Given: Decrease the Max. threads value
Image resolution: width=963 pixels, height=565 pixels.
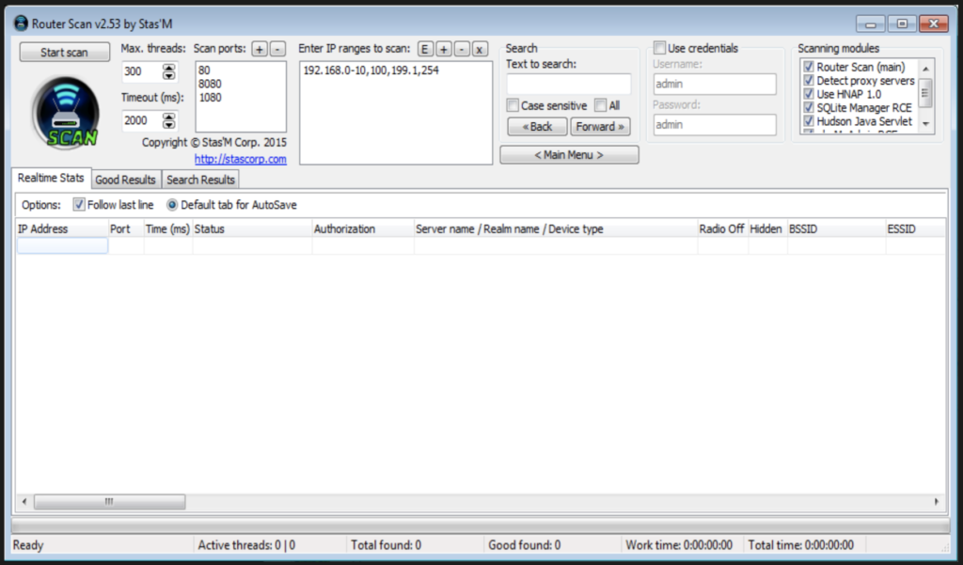Looking at the screenshot, I should (x=169, y=75).
